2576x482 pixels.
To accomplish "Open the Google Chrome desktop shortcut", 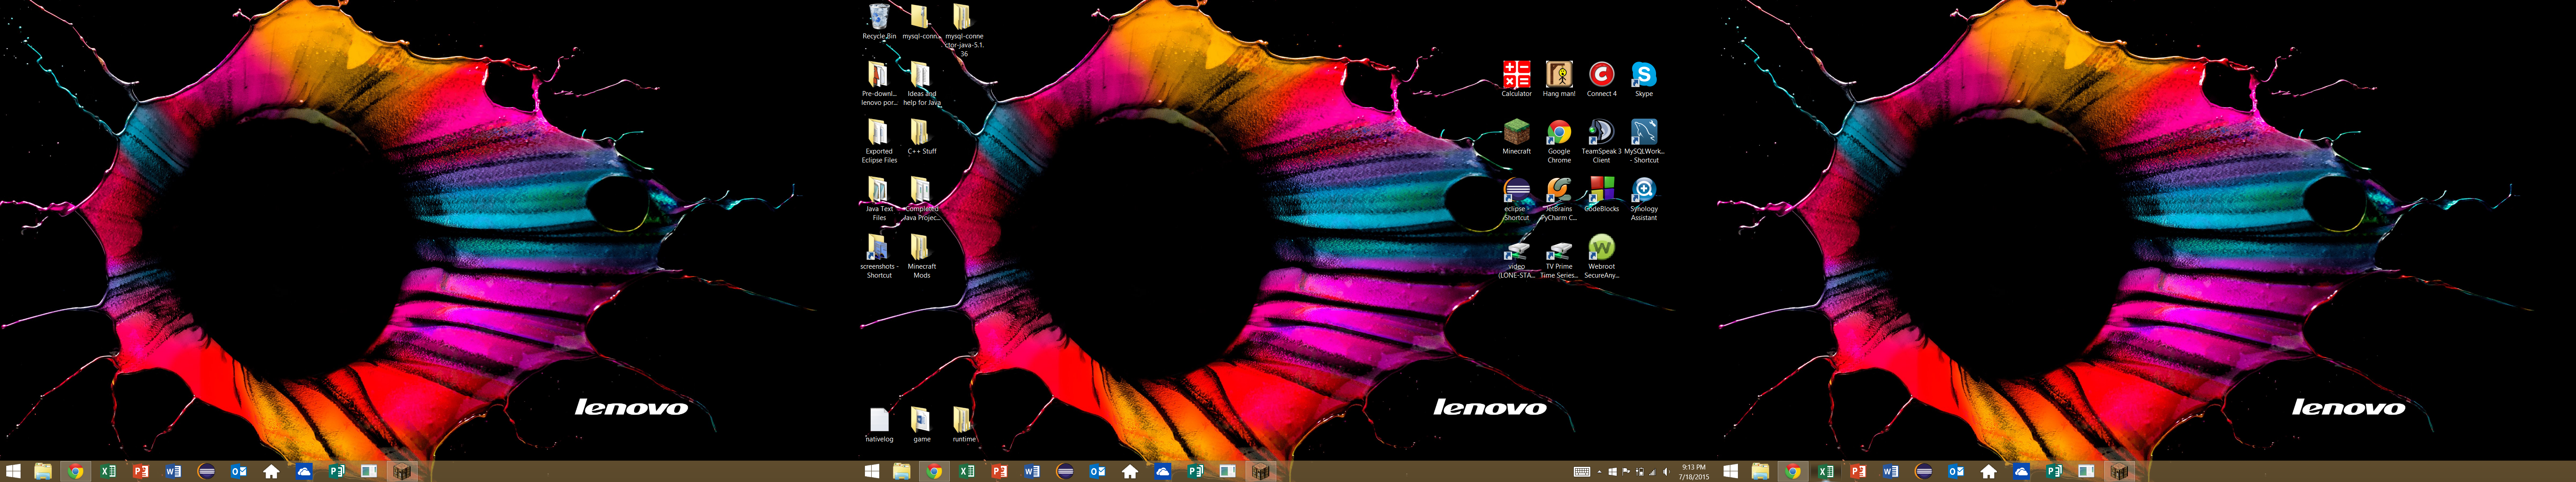I will (x=1558, y=142).
